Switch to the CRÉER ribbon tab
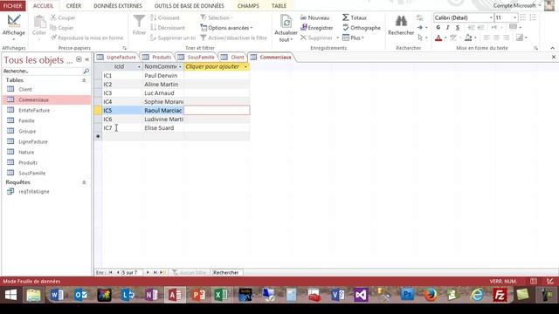Image resolution: width=559 pixels, height=314 pixels. (73, 6)
